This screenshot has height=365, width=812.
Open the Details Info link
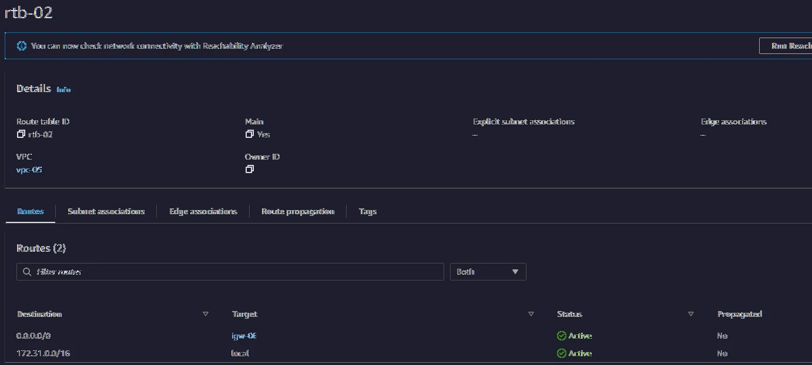click(x=63, y=90)
